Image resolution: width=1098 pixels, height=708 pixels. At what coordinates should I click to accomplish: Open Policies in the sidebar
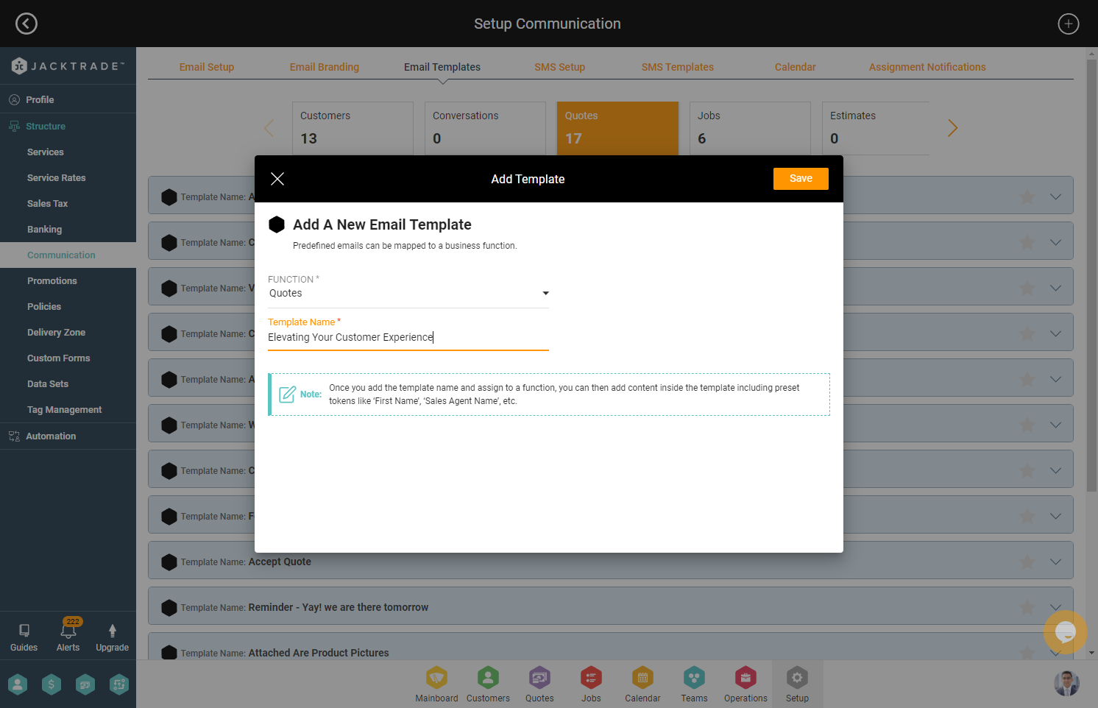point(44,307)
